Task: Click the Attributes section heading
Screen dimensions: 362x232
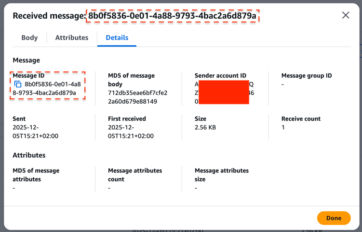Action: click(29, 155)
